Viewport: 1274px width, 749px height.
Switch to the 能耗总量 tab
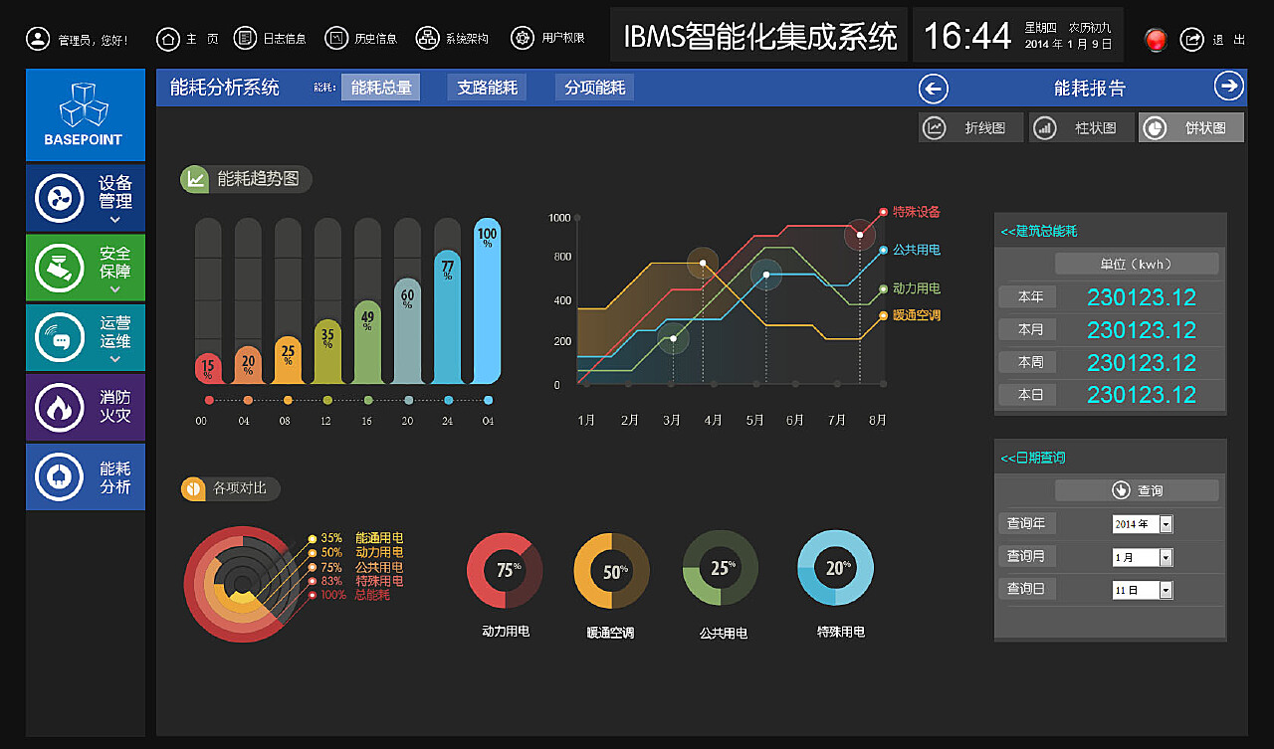click(381, 88)
